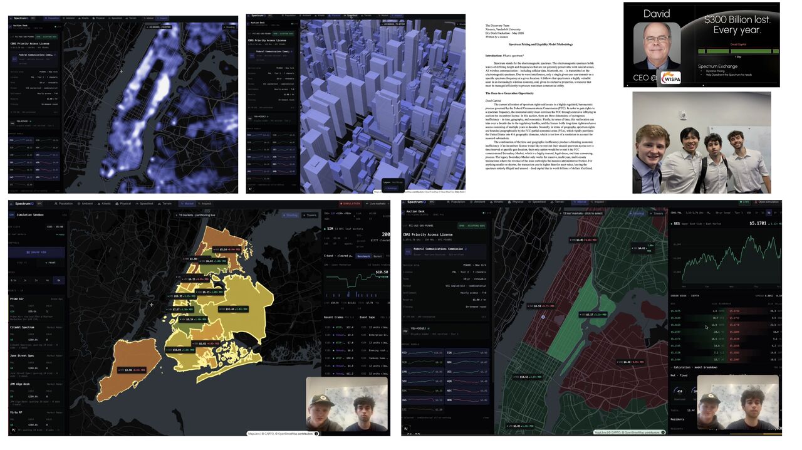The image size is (802, 450).
Task: Click the webcam thumbnail over the order book
Action: [738, 402]
